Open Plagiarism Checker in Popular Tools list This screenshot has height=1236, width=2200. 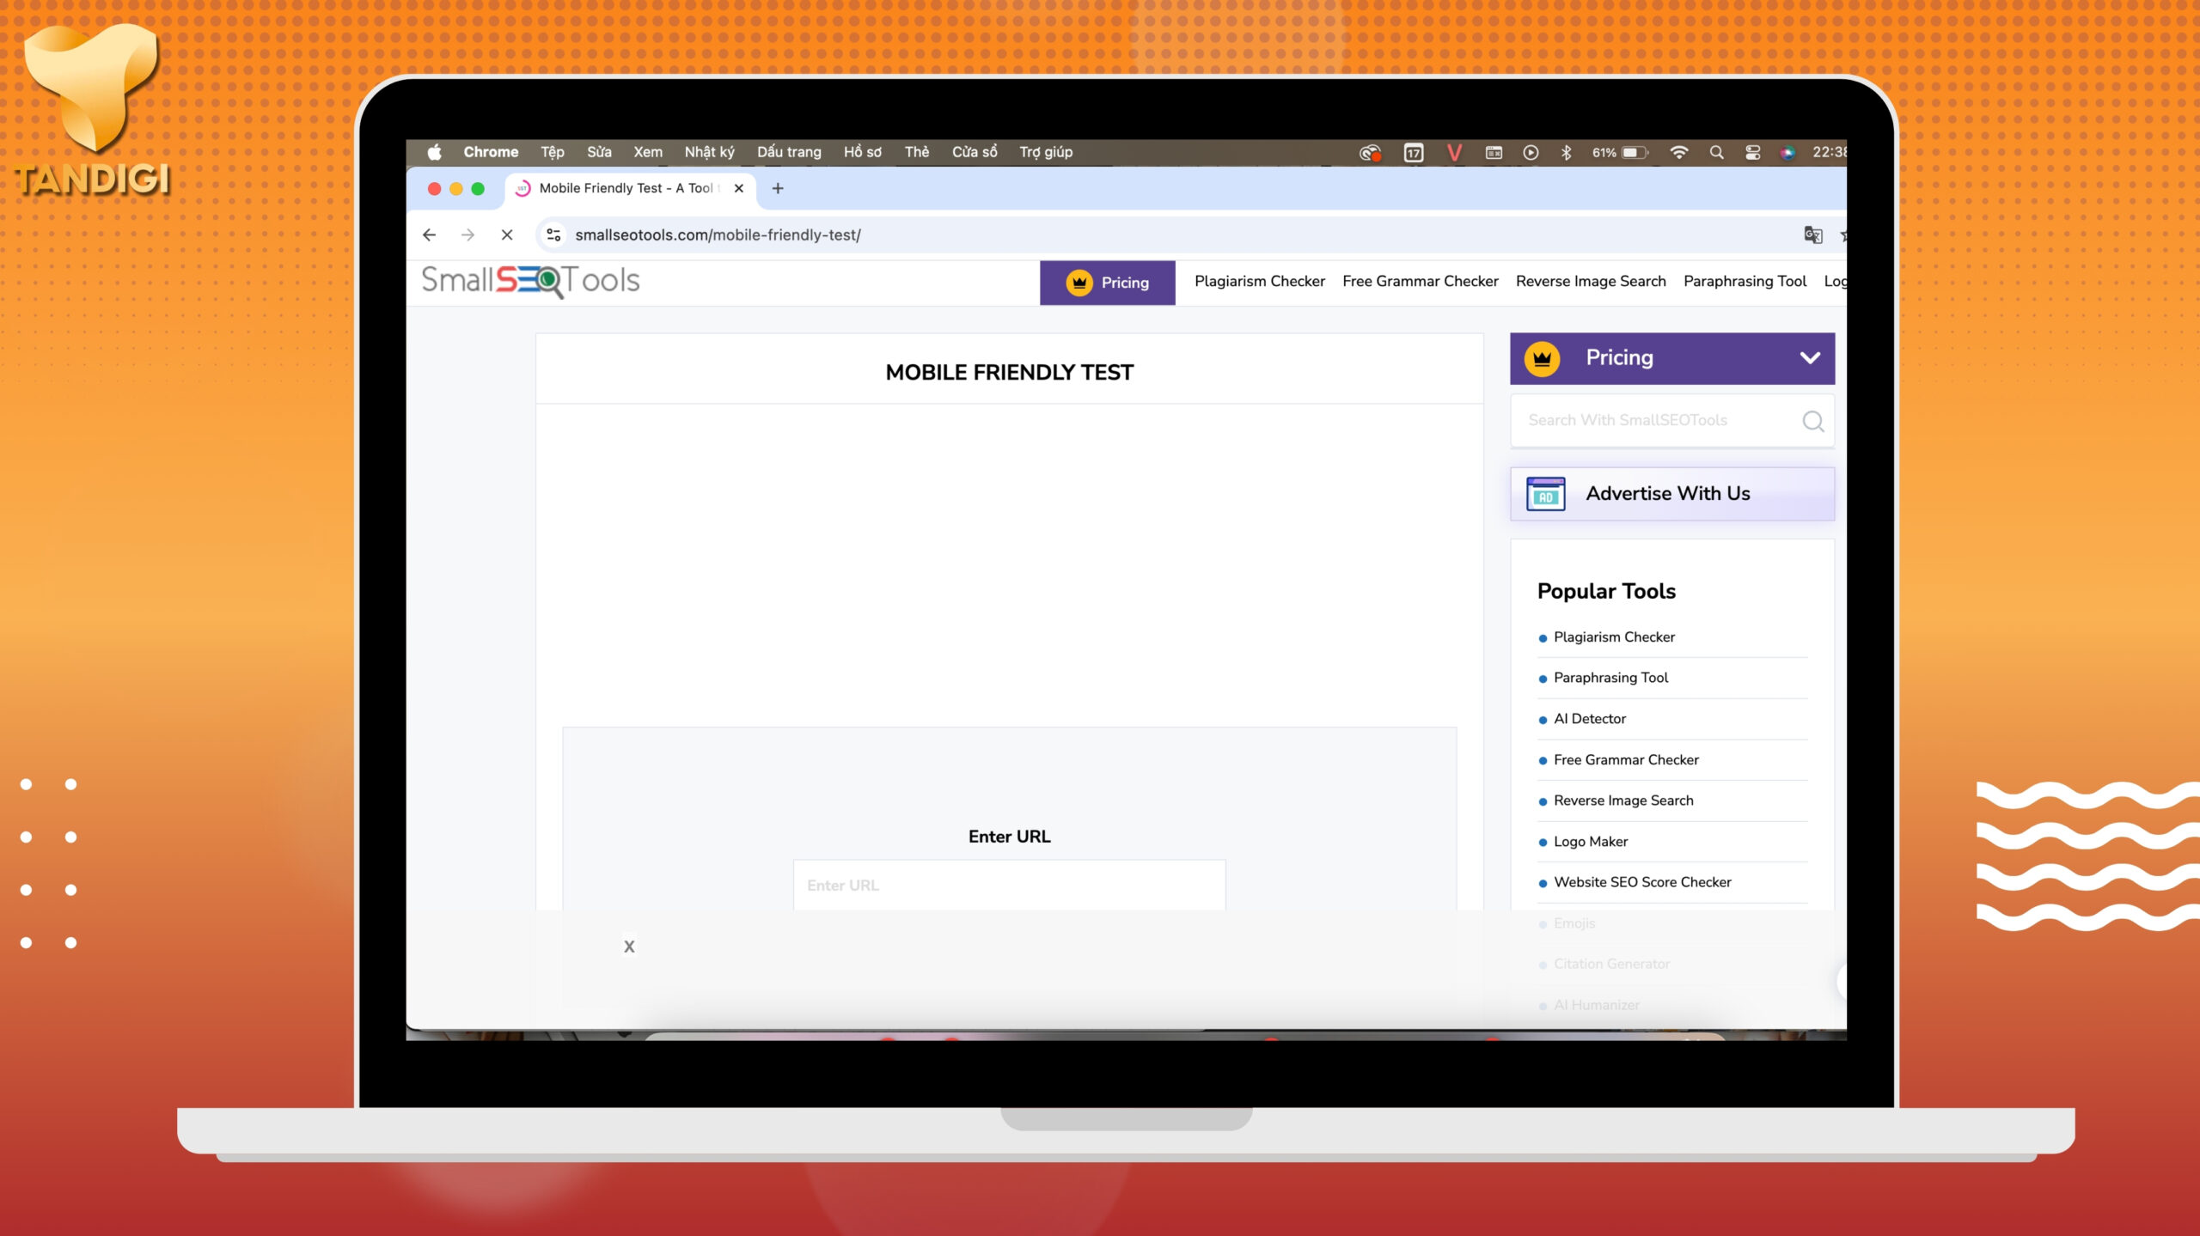point(1614,637)
